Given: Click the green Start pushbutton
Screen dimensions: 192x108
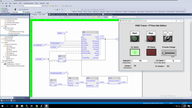Looking at the screenshot, I should point(135,39).
